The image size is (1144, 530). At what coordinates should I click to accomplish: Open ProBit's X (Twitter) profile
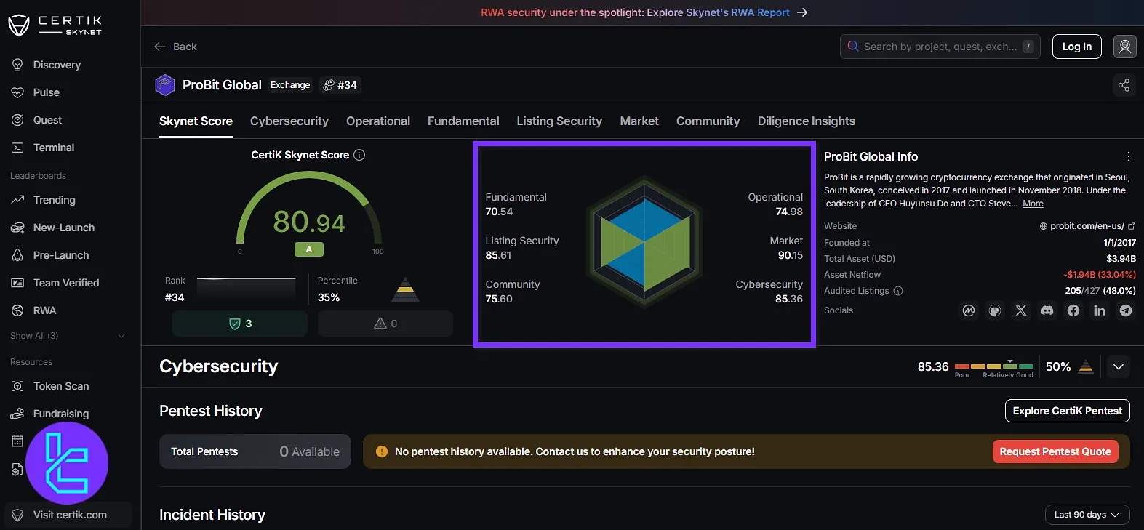tap(1021, 310)
